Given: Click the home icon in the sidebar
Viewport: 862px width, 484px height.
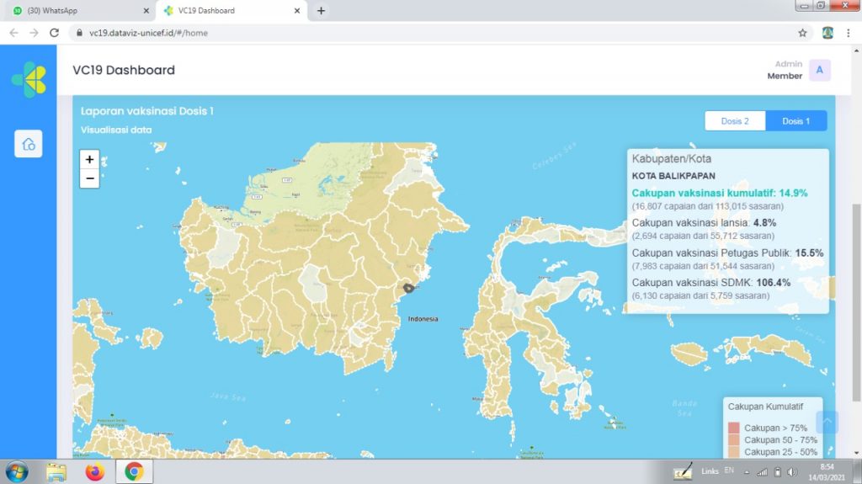Looking at the screenshot, I should (x=29, y=144).
